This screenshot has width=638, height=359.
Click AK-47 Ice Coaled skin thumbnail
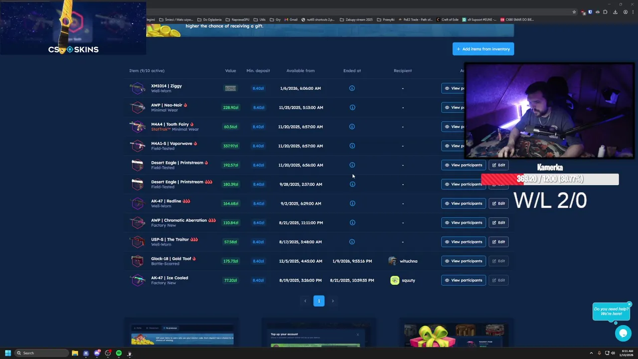tap(137, 280)
